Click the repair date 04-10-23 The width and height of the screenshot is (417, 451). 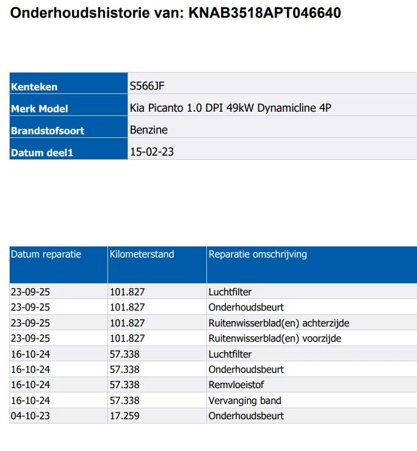pyautogui.click(x=31, y=416)
